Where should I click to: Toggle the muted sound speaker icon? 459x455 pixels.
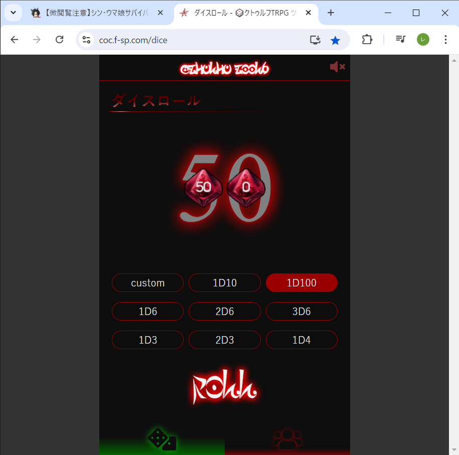pos(337,67)
